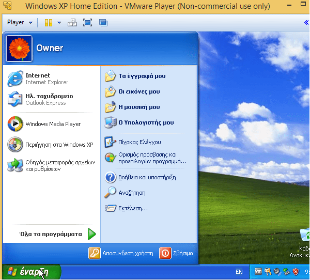Click the VMware Tools tray icon
The height and width of the screenshot is (280, 310).
tap(258, 272)
